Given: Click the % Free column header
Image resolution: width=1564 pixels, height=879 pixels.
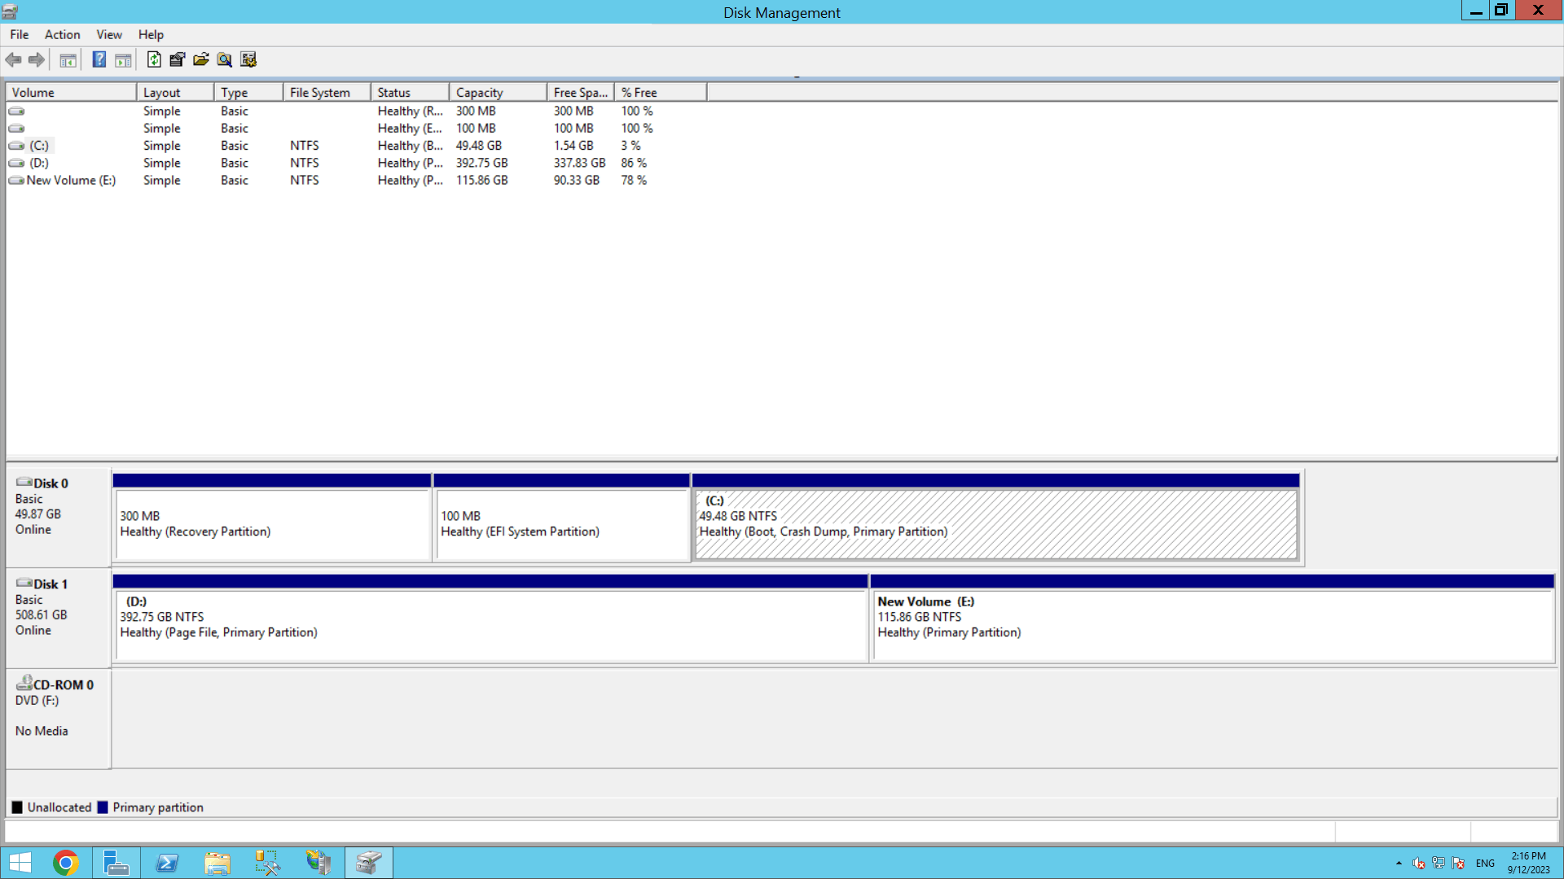Looking at the screenshot, I should [661, 92].
